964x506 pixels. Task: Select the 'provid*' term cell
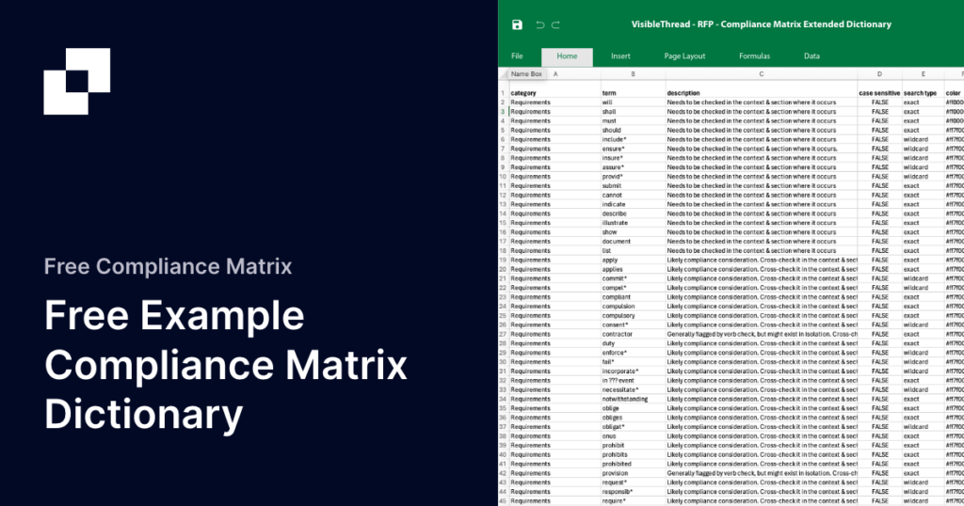click(x=634, y=176)
